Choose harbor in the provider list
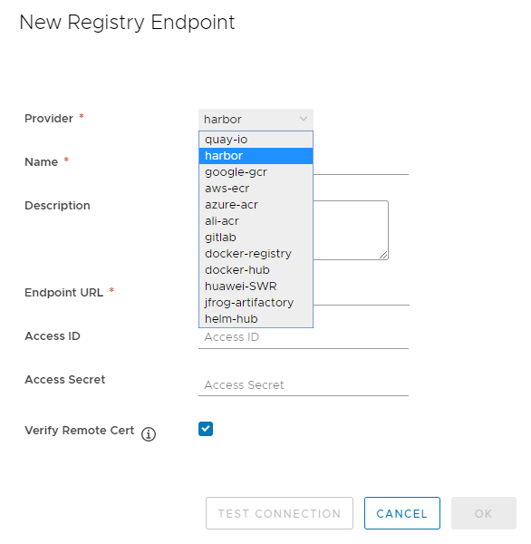 [256, 156]
